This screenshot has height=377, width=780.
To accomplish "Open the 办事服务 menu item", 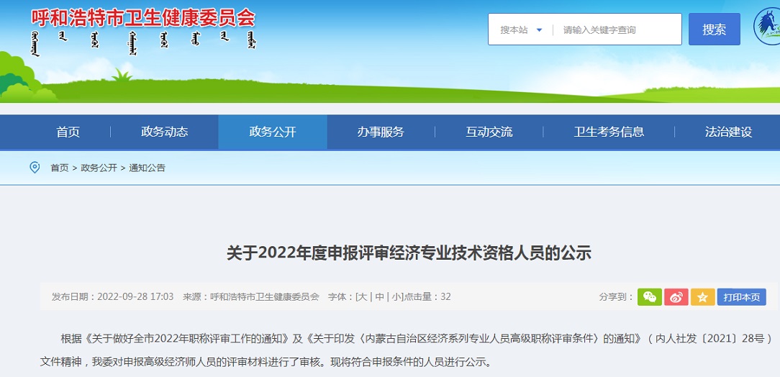I will pyautogui.click(x=381, y=132).
